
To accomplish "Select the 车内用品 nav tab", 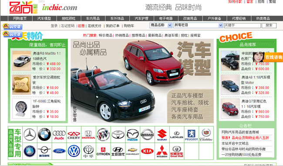I will [93, 18].
